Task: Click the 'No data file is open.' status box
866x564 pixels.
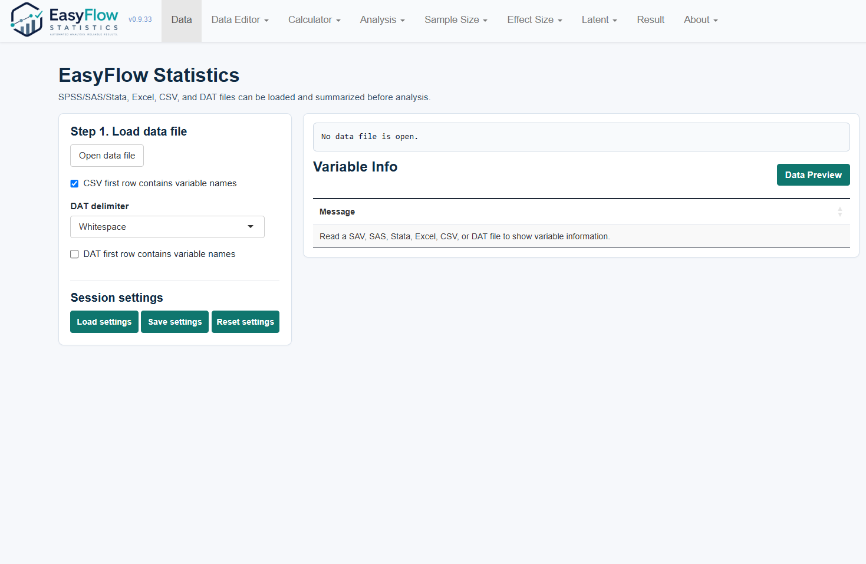Action: point(581,137)
